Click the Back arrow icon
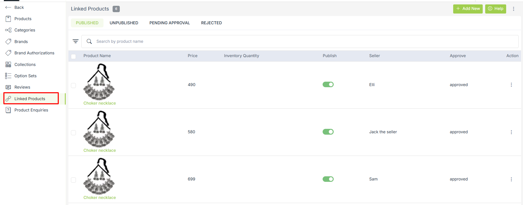This screenshot has width=523, height=205. (x=8, y=7)
